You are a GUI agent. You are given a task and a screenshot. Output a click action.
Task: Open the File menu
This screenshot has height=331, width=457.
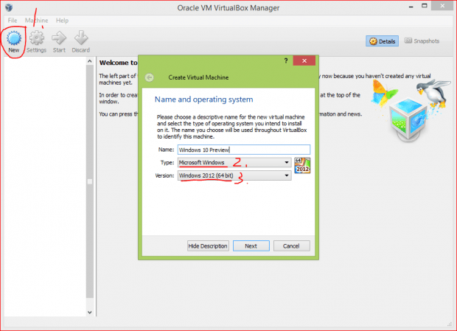click(x=13, y=21)
